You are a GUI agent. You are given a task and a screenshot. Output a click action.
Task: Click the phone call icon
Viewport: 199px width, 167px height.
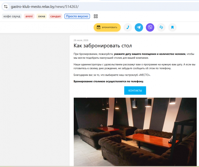coord(128,27)
